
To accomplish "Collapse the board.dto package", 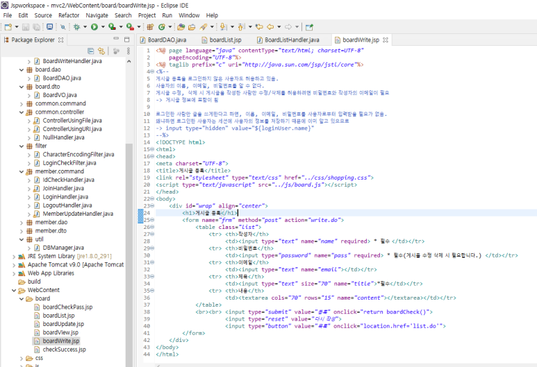I will pyautogui.click(x=22, y=87).
